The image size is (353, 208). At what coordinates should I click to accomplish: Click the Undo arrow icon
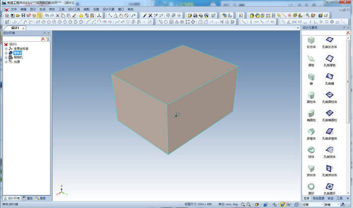(x=46, y=16)
